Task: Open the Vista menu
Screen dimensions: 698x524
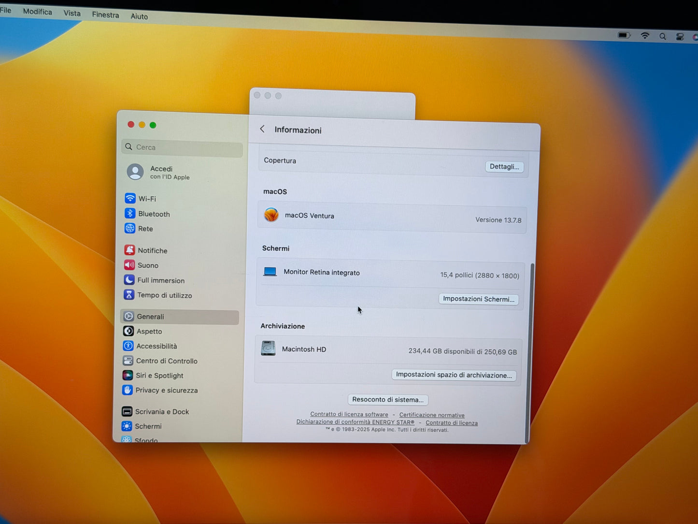Action: coord(72,13)
